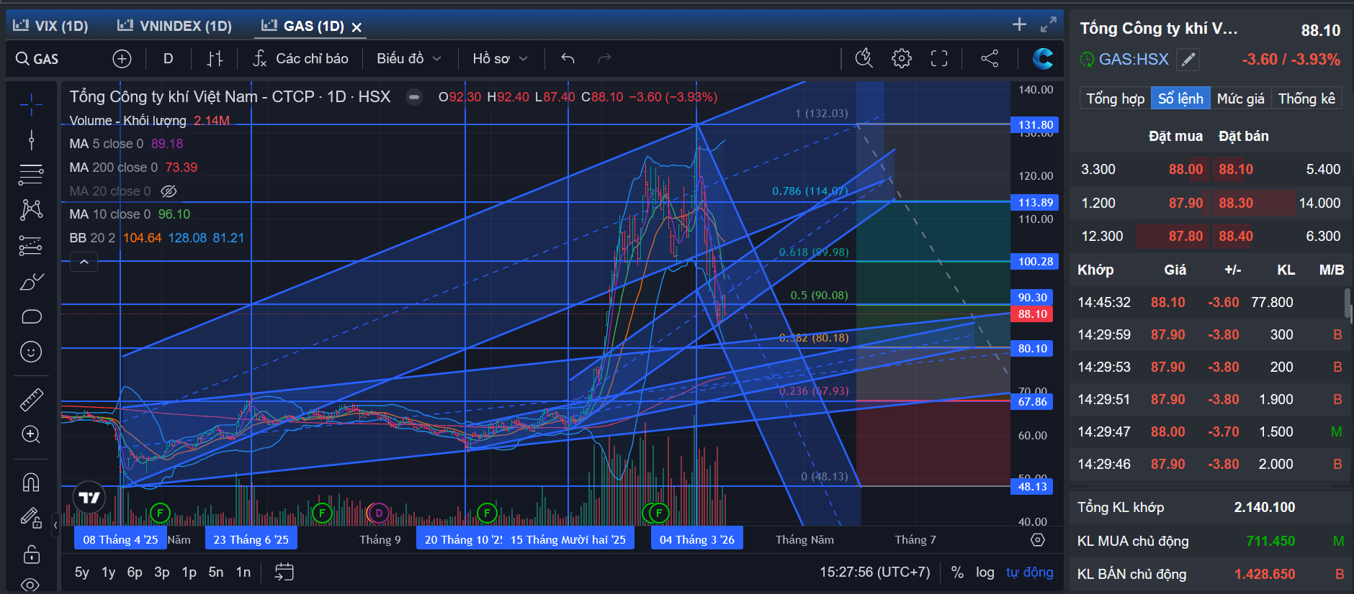
Task: Edit GAS:HSX symbol with pencil icon
Action: click(x=1188, y=60)
